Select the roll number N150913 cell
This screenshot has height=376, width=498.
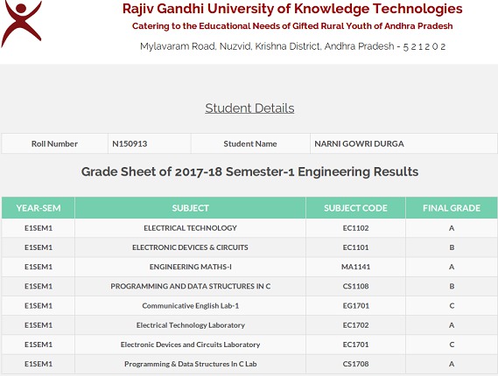click(150, 143)
